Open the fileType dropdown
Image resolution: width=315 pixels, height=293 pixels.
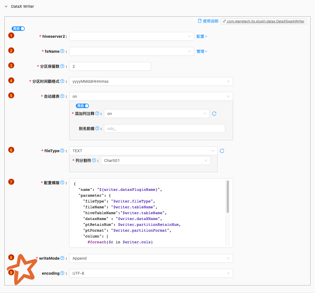[x=143, y=151]
